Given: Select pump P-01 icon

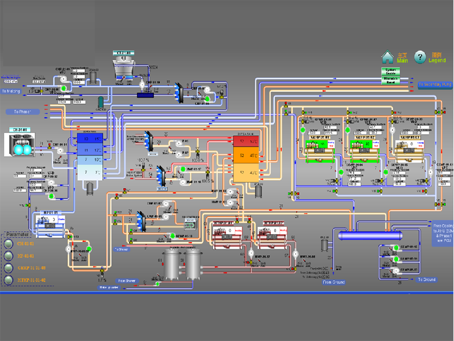Looking at the screenshot, I should 179,143.
